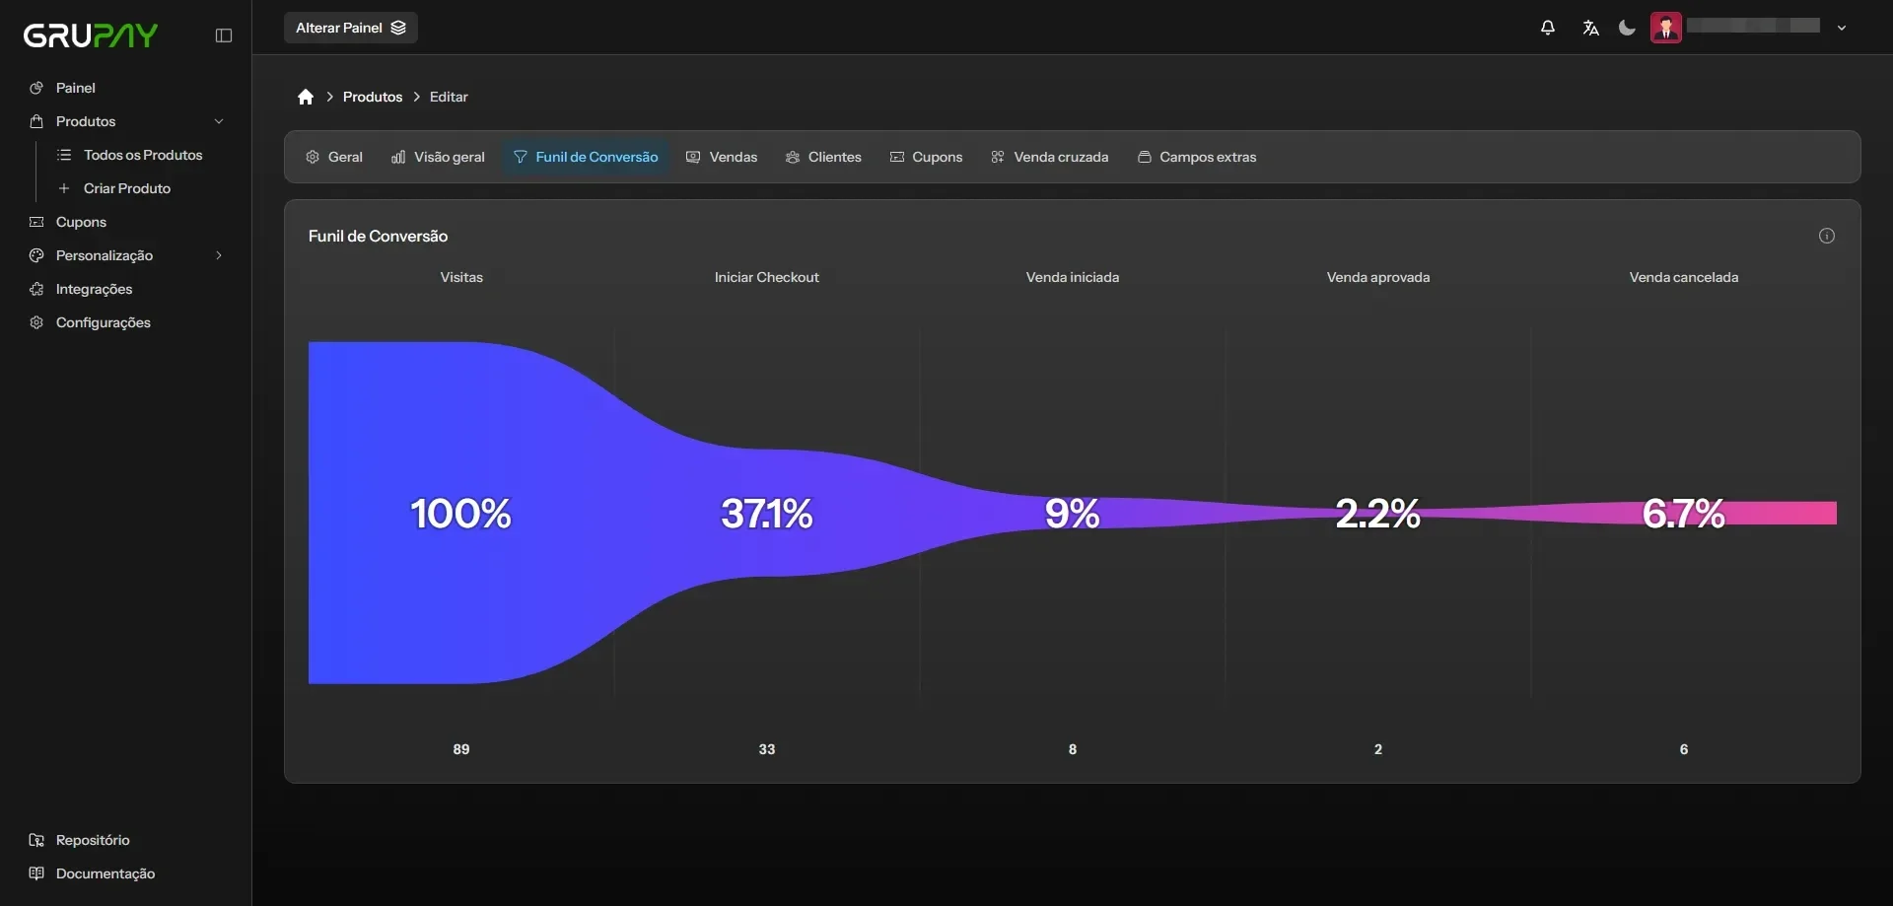Switch to the Geral tab
Viewport: 1893px width, 906px height.
(334, 157)
